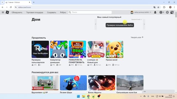Open the chat bar at bottom right
The height and width of the screenshot is (99, 177).
point(158,92)
